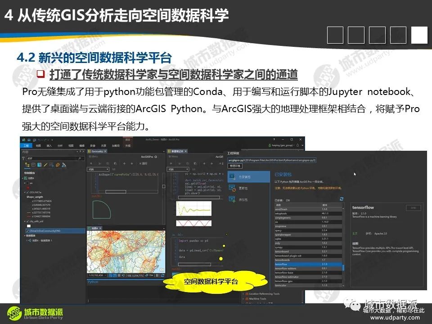432x324 pixels.
Task: Open the 分析 ribbon tab
Action: 60,145
